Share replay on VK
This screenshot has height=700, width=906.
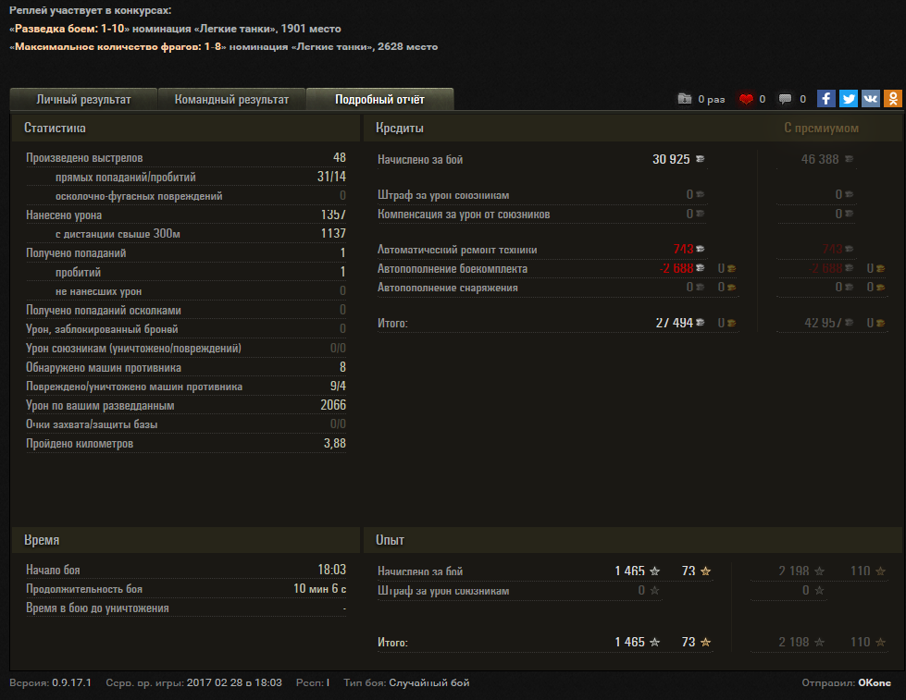[871, 99]
